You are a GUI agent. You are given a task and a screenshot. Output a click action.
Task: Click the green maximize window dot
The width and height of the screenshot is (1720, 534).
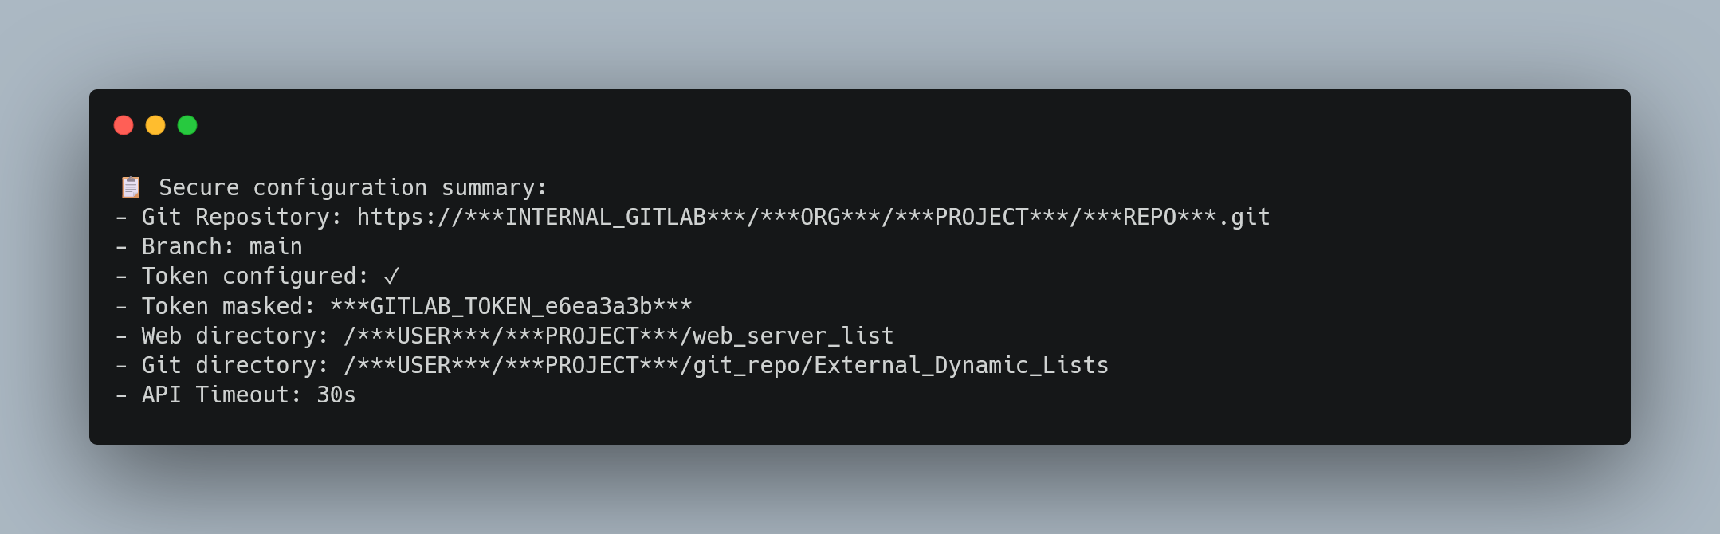coord(187,125)
